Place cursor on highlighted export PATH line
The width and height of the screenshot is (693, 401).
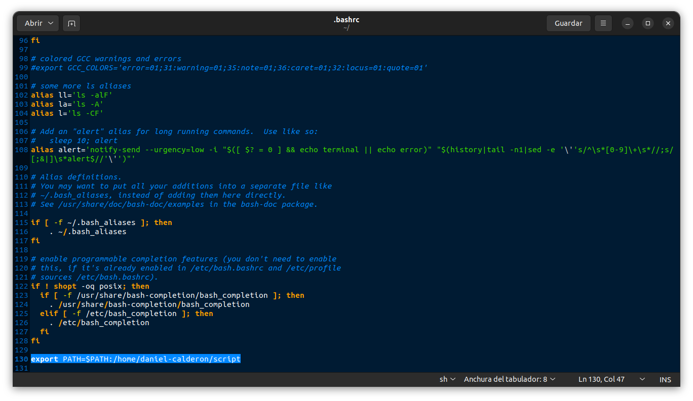coord(136,359)
